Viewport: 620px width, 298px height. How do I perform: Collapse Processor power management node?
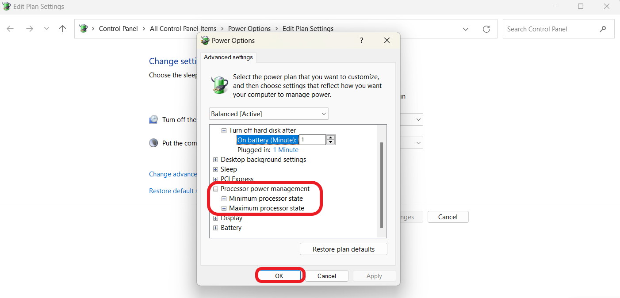click(x=215, y=189)
